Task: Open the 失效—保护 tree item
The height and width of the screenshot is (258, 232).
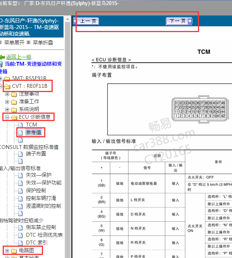Action: point(39,175)
